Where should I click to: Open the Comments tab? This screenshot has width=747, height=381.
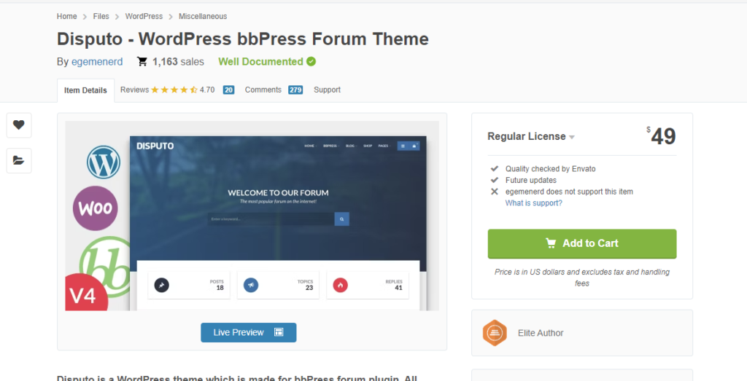[x=263, y=90]
